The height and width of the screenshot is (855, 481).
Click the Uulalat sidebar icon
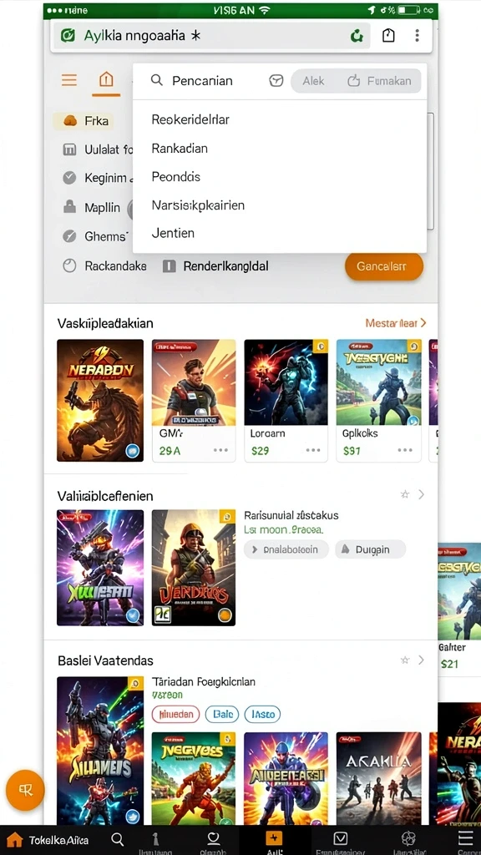70,149
